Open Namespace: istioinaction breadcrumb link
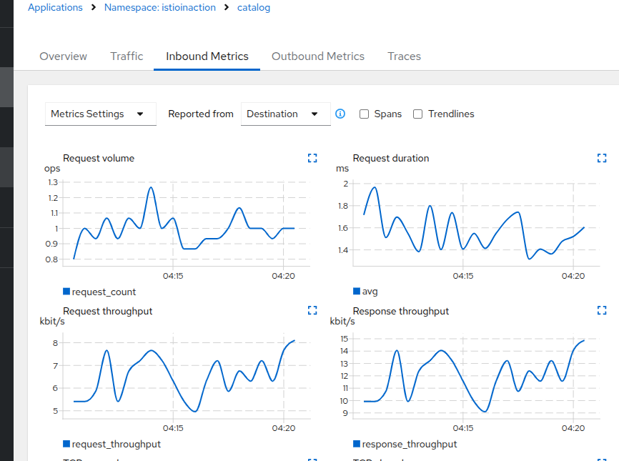 [x=160, y=7]
